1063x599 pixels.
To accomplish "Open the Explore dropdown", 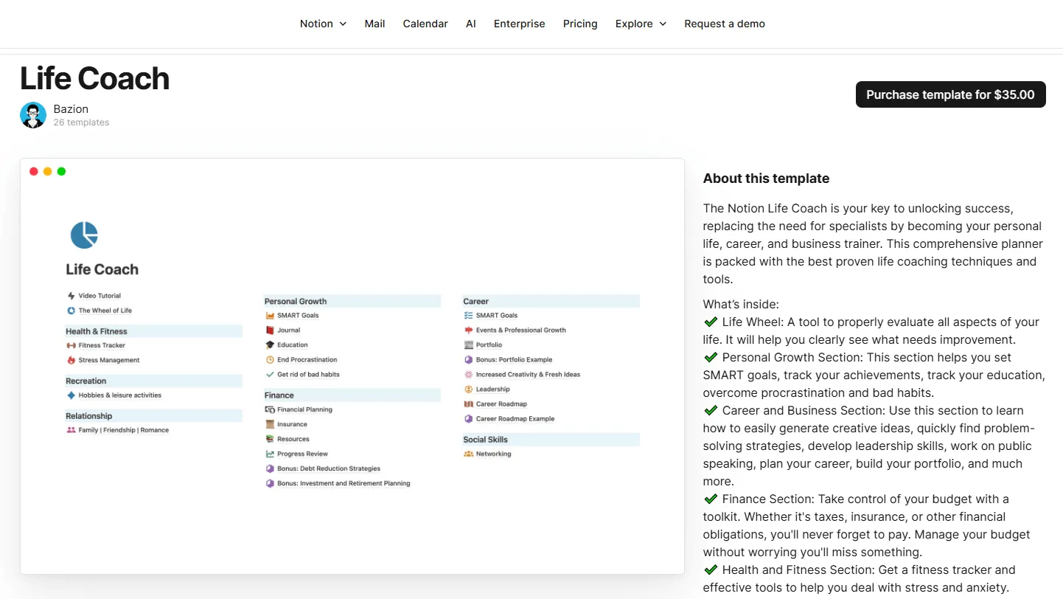I will (x=640, y=24).
